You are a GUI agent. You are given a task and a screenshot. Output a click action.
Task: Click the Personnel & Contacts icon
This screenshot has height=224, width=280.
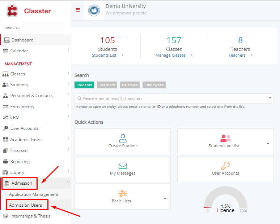(x=5, y=96)
